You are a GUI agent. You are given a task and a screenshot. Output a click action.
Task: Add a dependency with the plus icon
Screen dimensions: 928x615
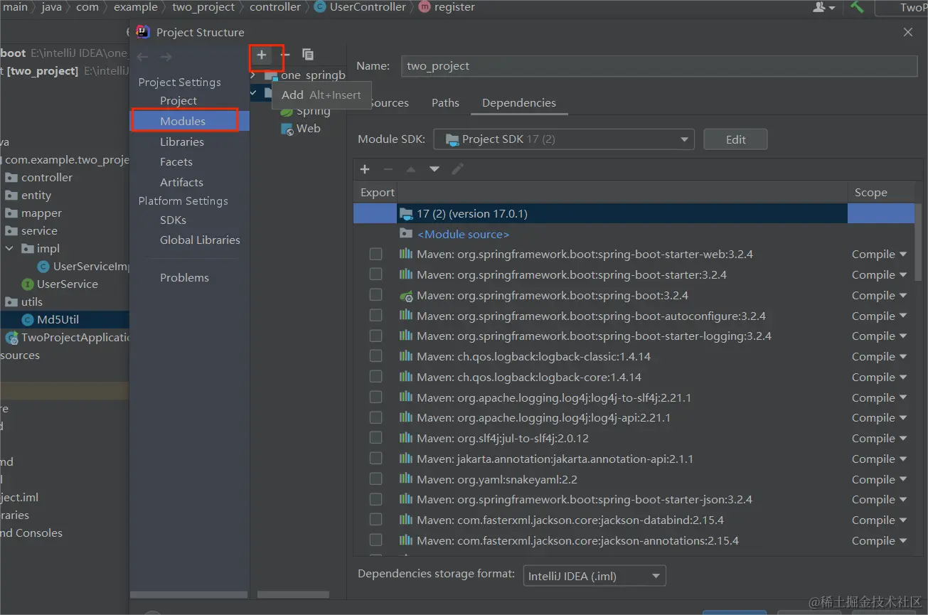(x=365, y=169)
